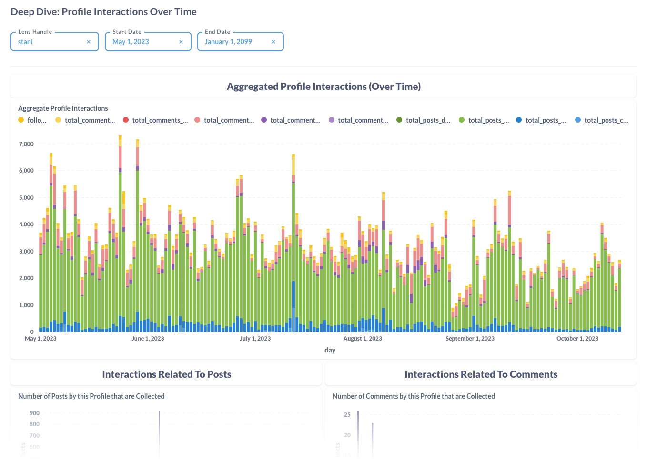This screenshot has height=459, width=647.
Task: Click the dark purple legend dot
Action: coord(264,120)
